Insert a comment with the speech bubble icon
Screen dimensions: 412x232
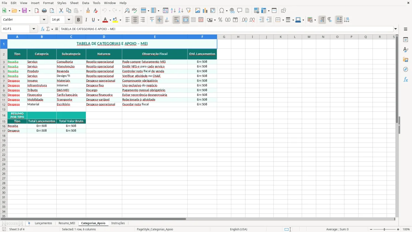pos(240,11)
